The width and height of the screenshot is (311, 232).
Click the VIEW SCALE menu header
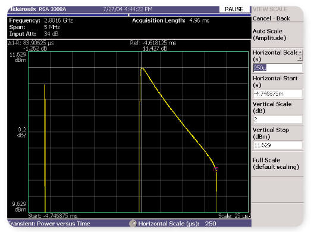tap(270, 10)
